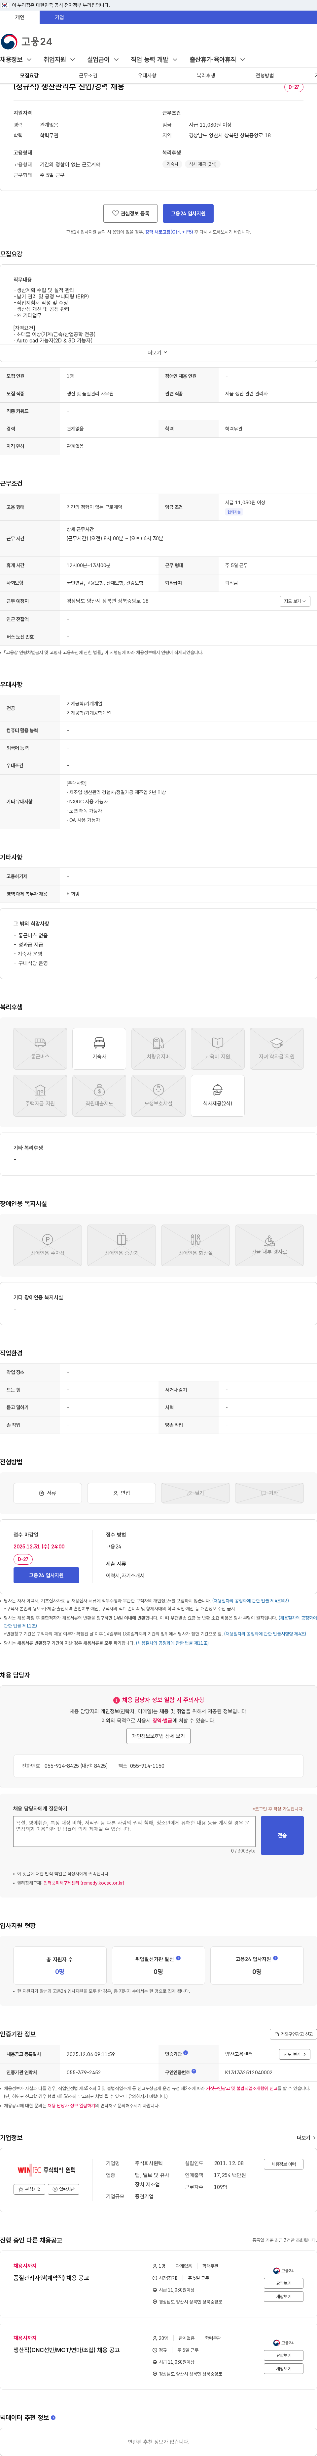
Task: Click 새창보기 for 생산직 listing
Action: coord(284,2368)
